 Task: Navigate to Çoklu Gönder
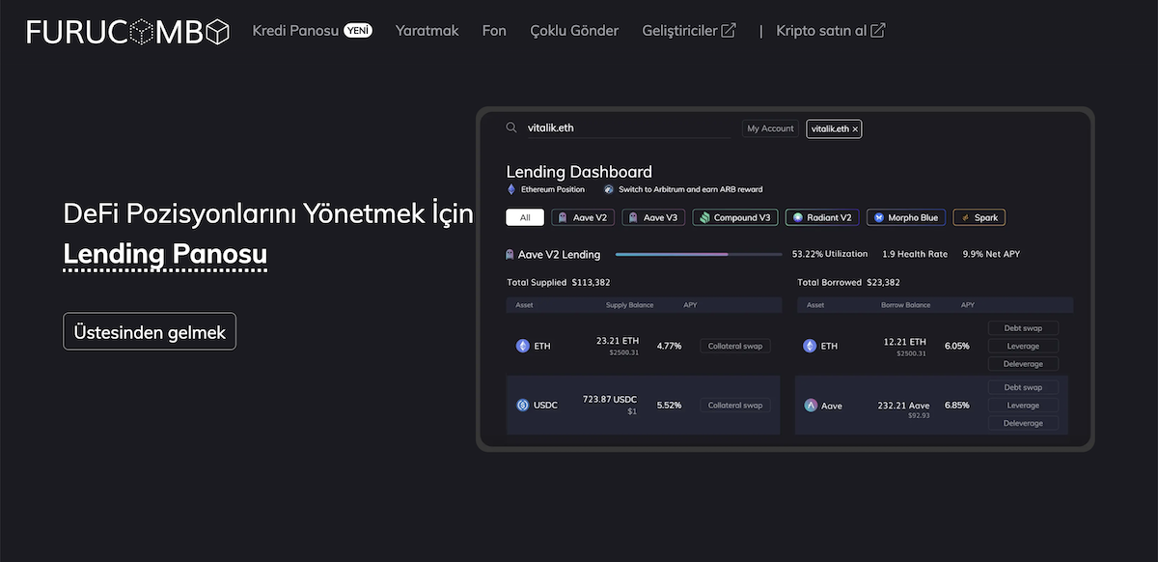click(574, 31)
